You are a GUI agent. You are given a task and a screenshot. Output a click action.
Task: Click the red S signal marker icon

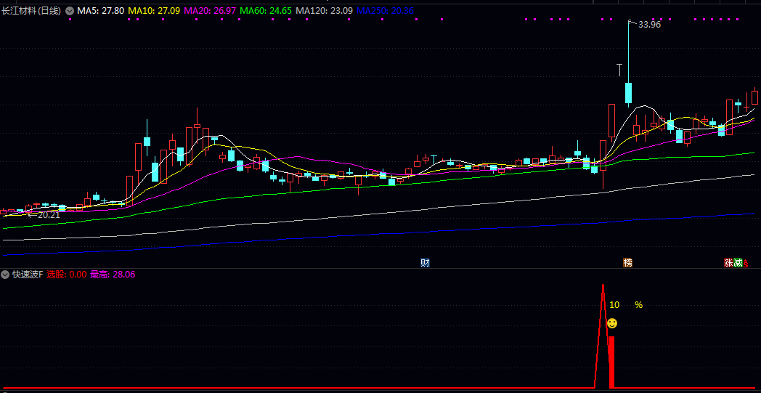pyautogui.click(x=746, y=264)
